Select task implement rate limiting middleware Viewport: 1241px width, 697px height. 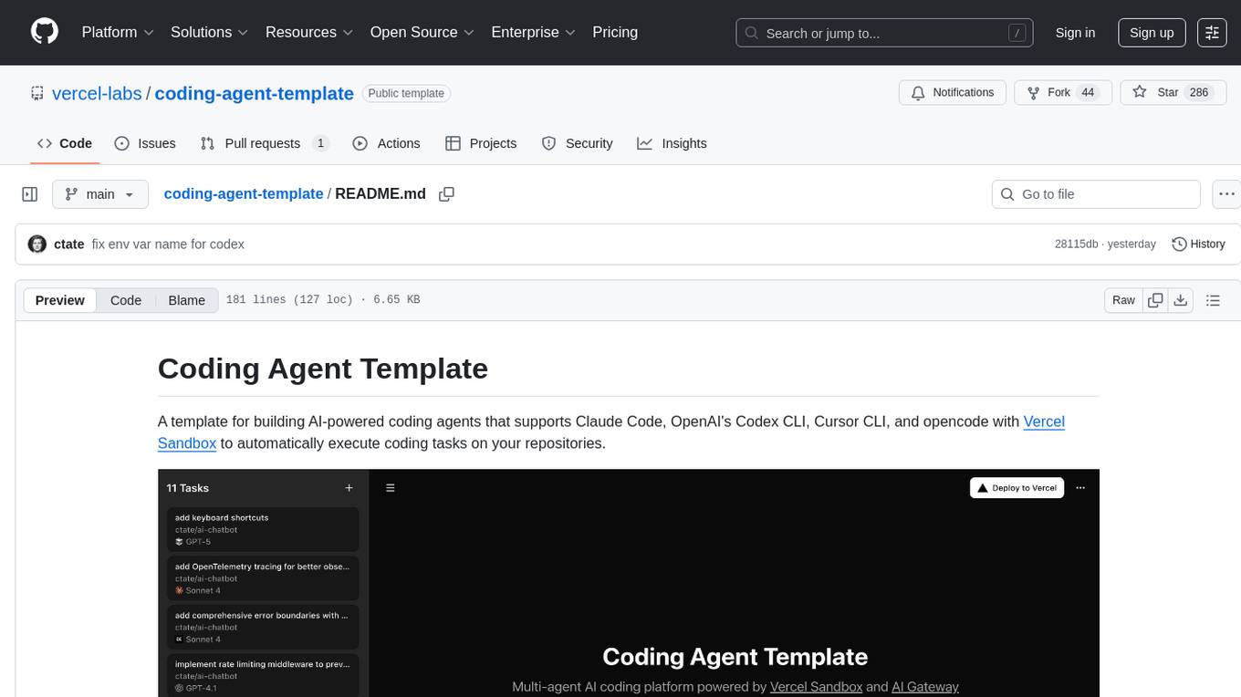pos(263,676)
